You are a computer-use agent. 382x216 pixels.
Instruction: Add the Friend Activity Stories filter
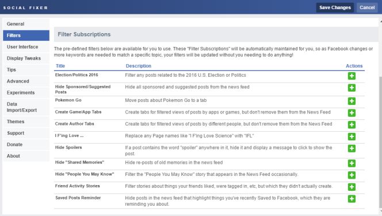(352, 187)
